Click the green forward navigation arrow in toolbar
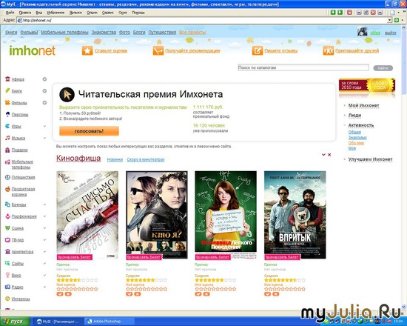This screenshot has height=326, width=407. coord(340,12)
